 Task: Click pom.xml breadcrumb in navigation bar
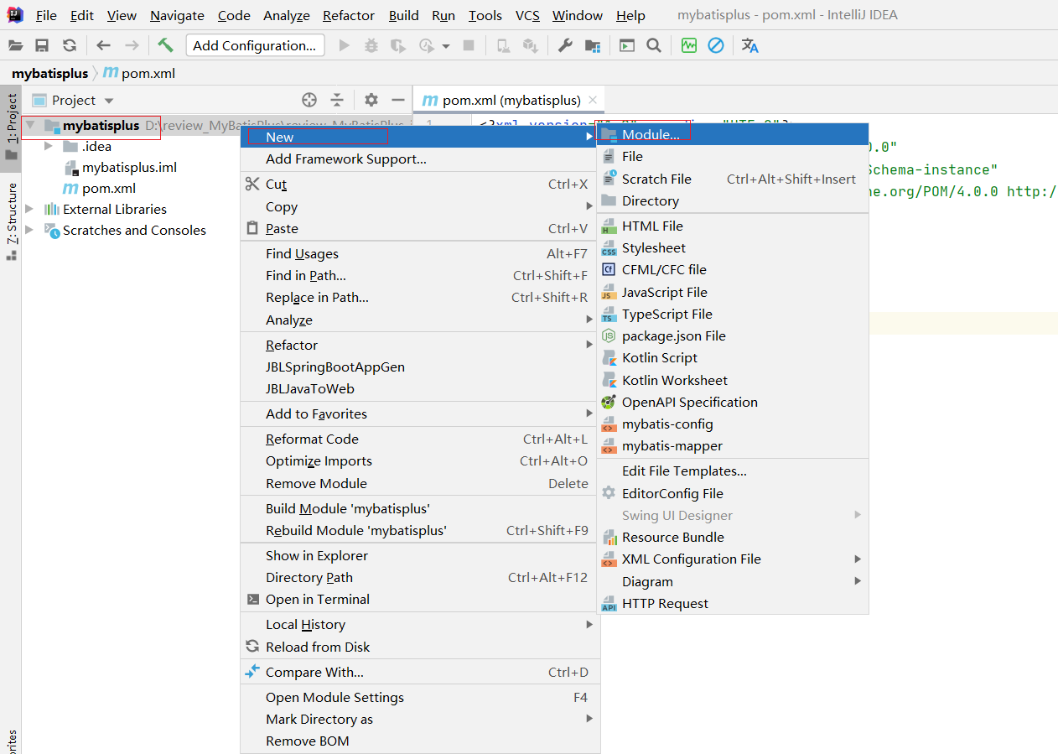click(139, 73)
